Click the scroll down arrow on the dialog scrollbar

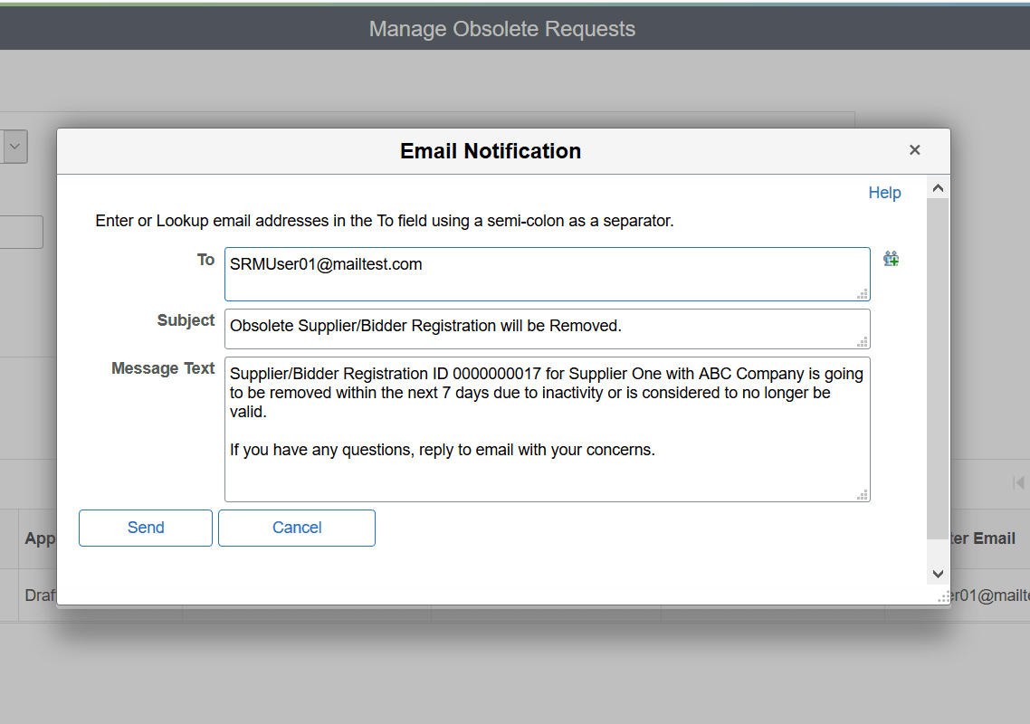click(938, 573)
